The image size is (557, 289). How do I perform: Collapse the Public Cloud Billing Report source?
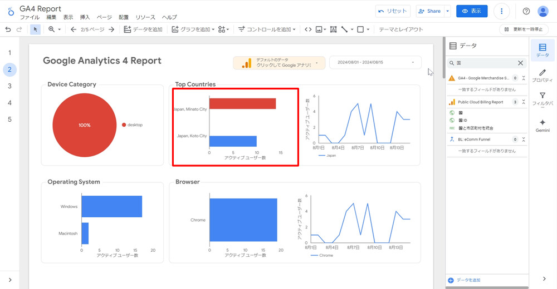pyautogui.click(x=524, y=102)
